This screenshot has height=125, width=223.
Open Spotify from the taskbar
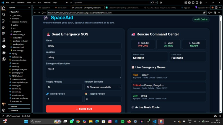tap(123, 121)
